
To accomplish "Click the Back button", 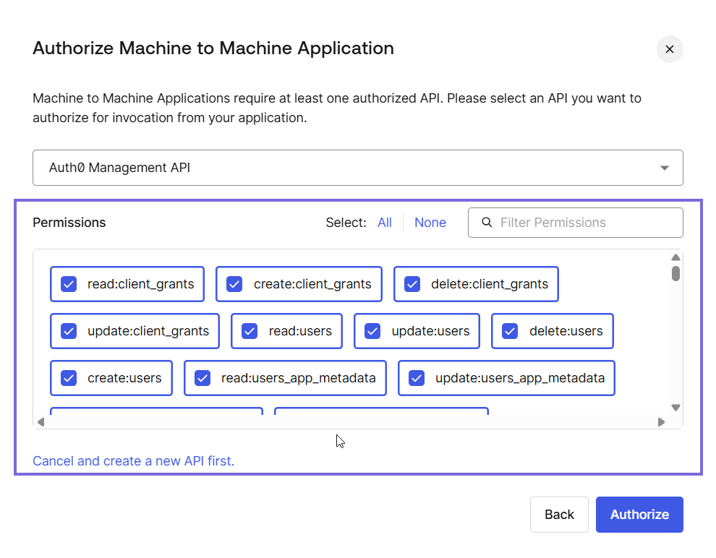I will (x=559, y=514).
